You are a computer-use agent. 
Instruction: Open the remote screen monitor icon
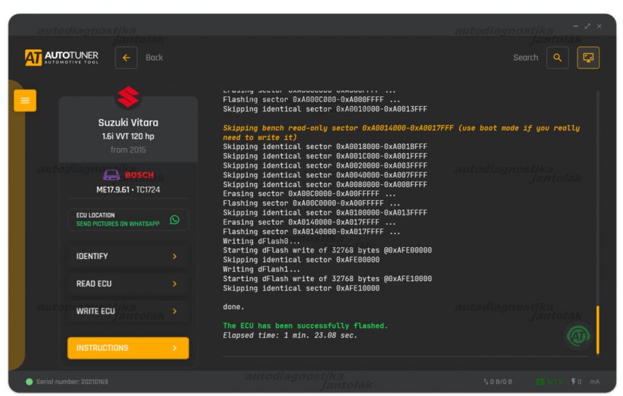point(588,57)
